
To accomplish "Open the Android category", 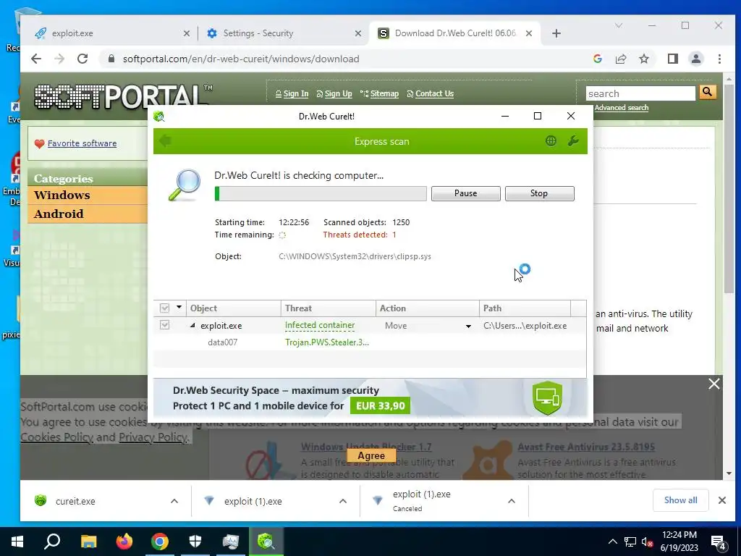I will coord(88,214).
